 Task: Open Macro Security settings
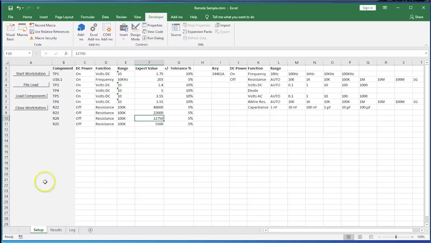[43, 38]
